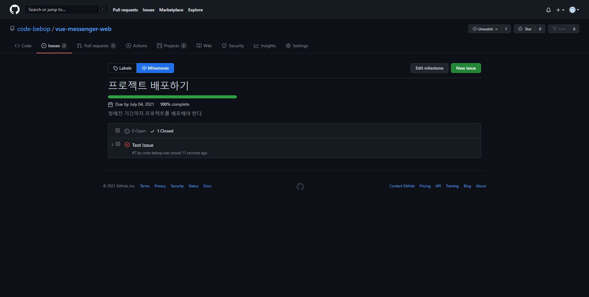Screen dimensions: 589x297
Task: Click the notifications bell icon
Action: tap(548, 10)
